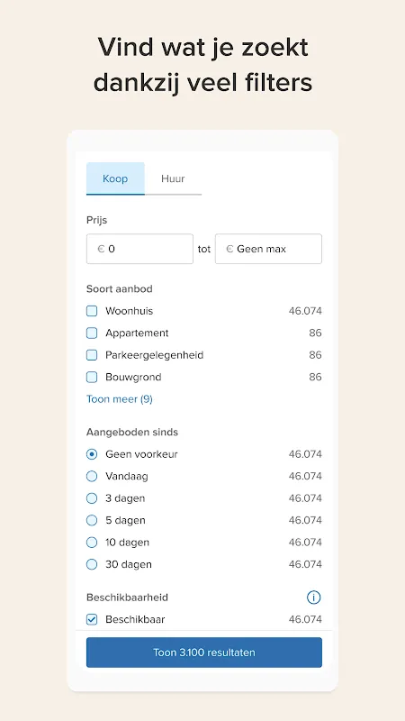Uncheck the Beschikbaar checkbox

pos(92,619)
